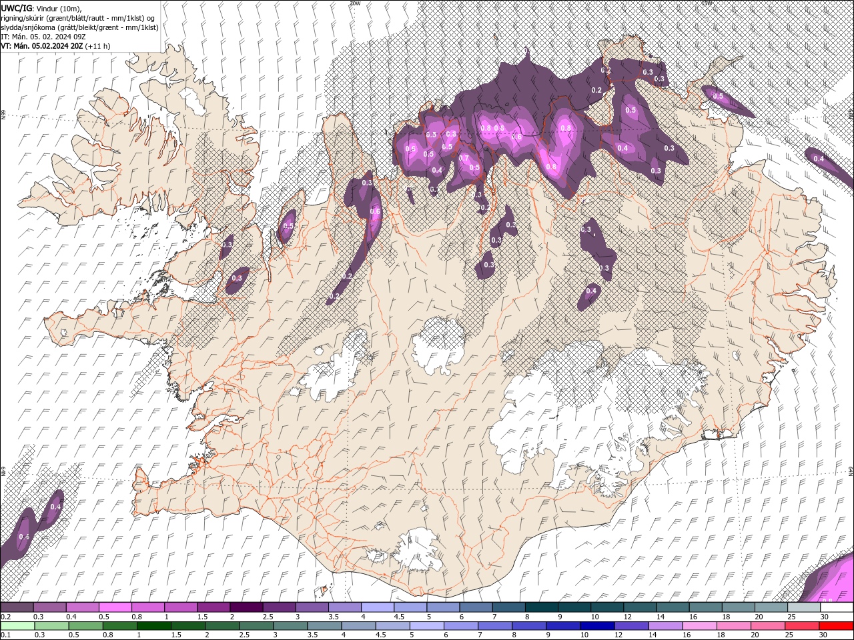Click the "15W" longitude label on the map's top edge
The width and height of the screenshot is (854, 640).
(x=707, y=3)
